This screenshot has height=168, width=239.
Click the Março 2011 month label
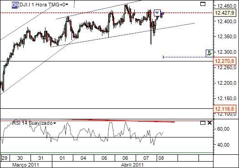tap(25, 165)
